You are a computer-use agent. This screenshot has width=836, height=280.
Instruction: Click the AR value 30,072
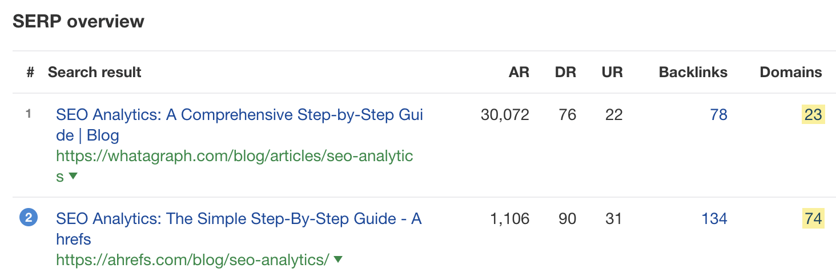coord(505,115)
